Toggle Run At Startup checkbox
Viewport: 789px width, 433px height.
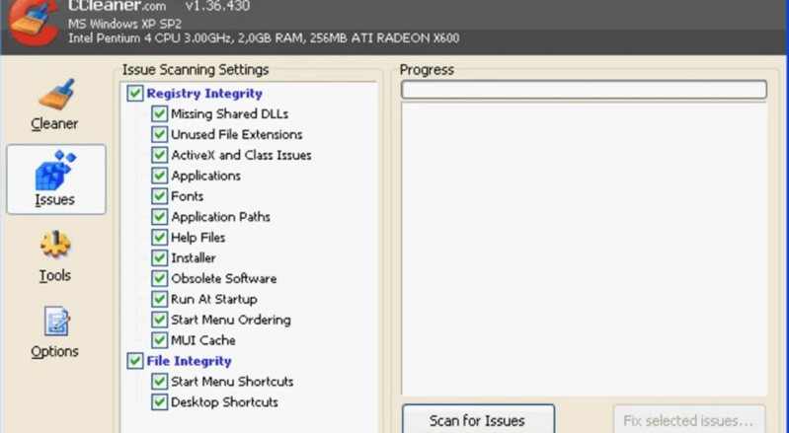pos(159,300)
